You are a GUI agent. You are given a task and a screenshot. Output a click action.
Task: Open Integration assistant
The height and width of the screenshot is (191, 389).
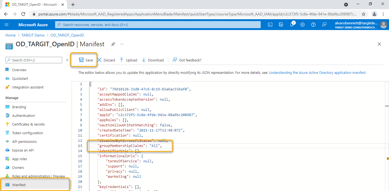click(x=28, y=87)
